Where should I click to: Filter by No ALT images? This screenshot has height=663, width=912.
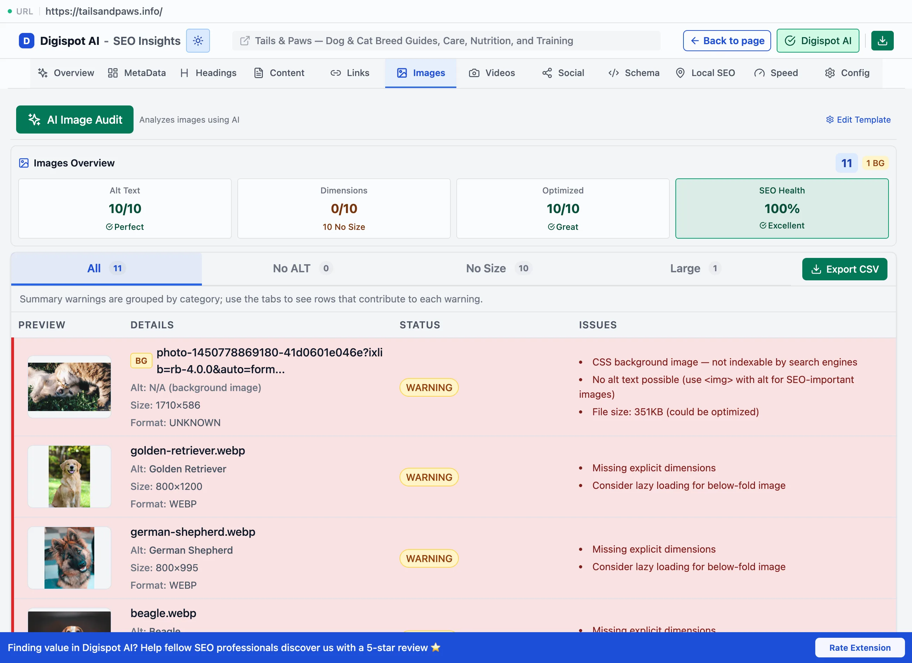tap(302, 268)
